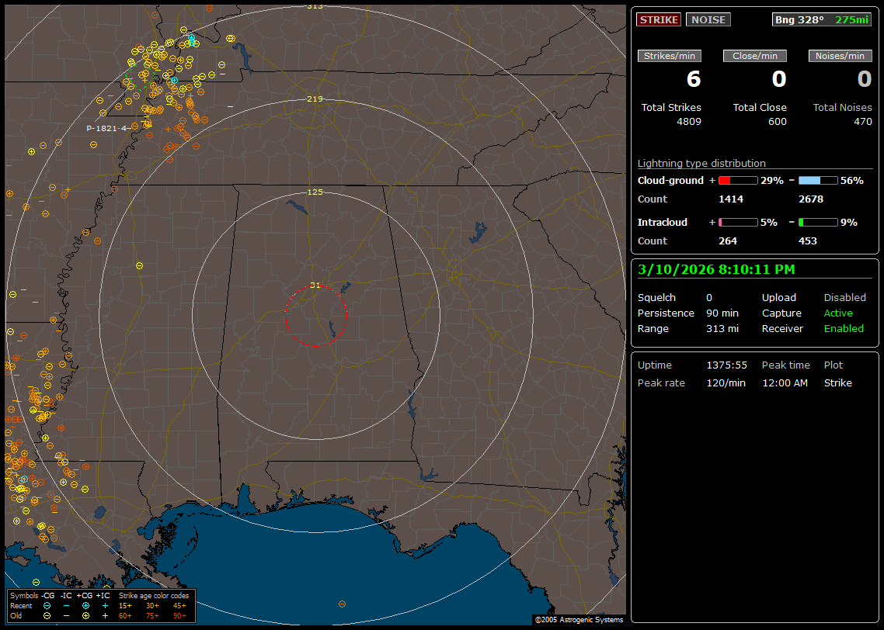This screenshot has height=630, width=884.
Task: Click the red dashed range circle center
Action: click(x=315, y=315)
